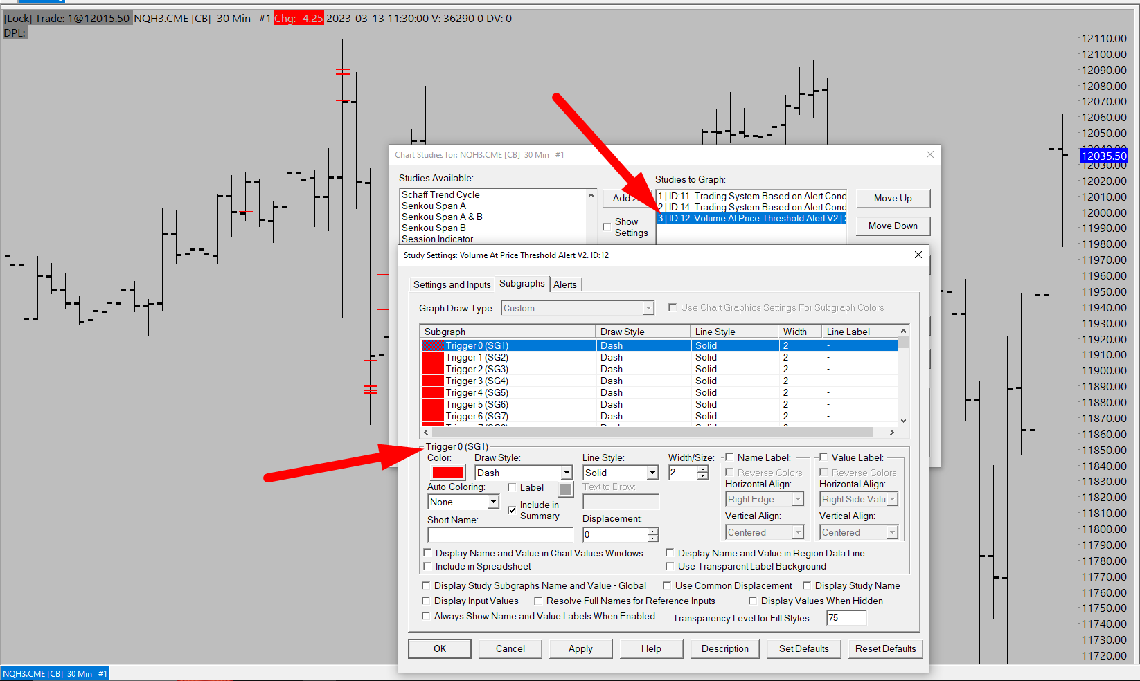
Task: Click the OK button
Action: tap(440, 649)
